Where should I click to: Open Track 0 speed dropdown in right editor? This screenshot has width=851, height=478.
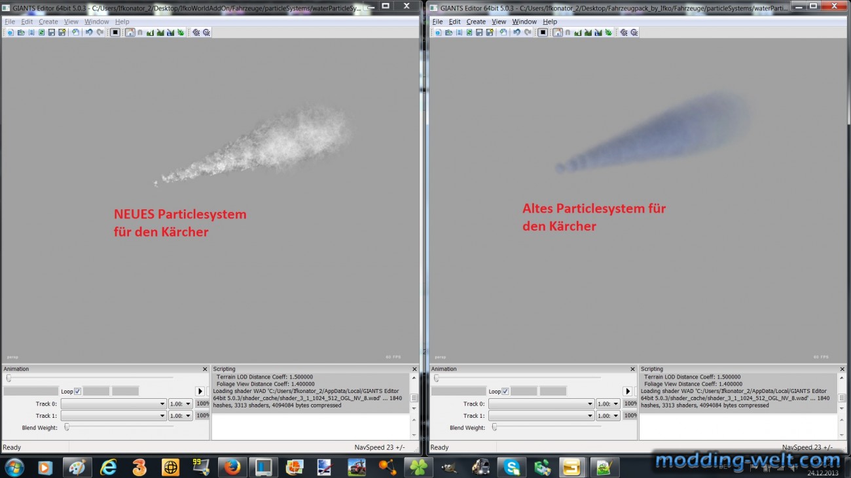tap(608, 404)
